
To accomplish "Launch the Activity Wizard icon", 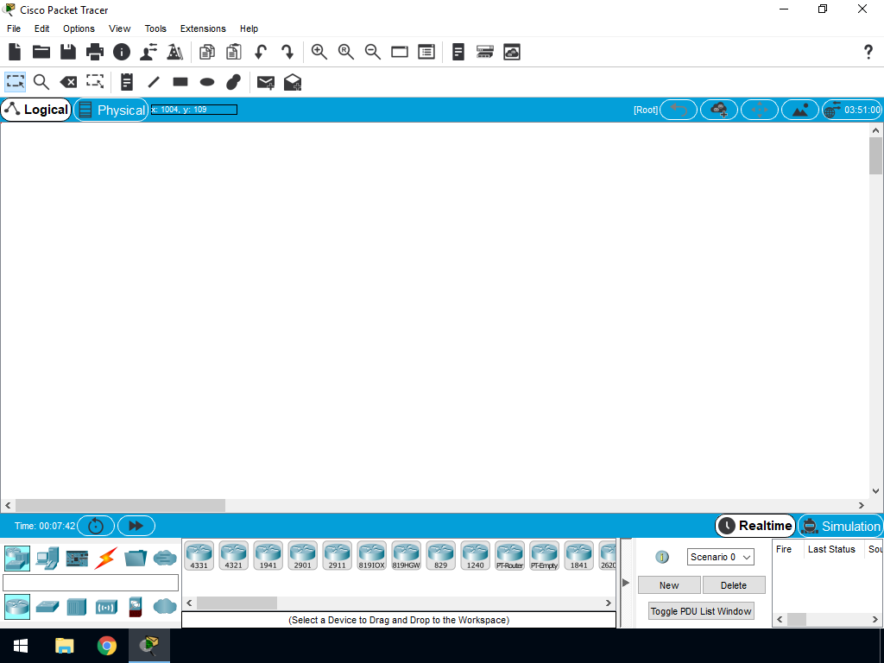I will click(175, 52).
